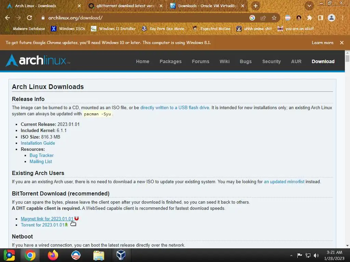The width and height of the screenshot is (350, 262).
Task: Open the AUR nav item
Action: tap(296, 61)
